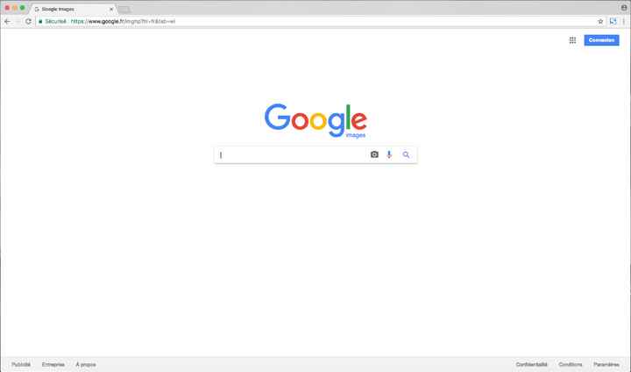
Task: Open the Chrome profile icon
Action: tap(624, 8)
